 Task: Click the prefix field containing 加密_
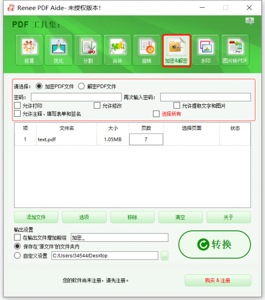pyautogui.click(x=120, y=237)
